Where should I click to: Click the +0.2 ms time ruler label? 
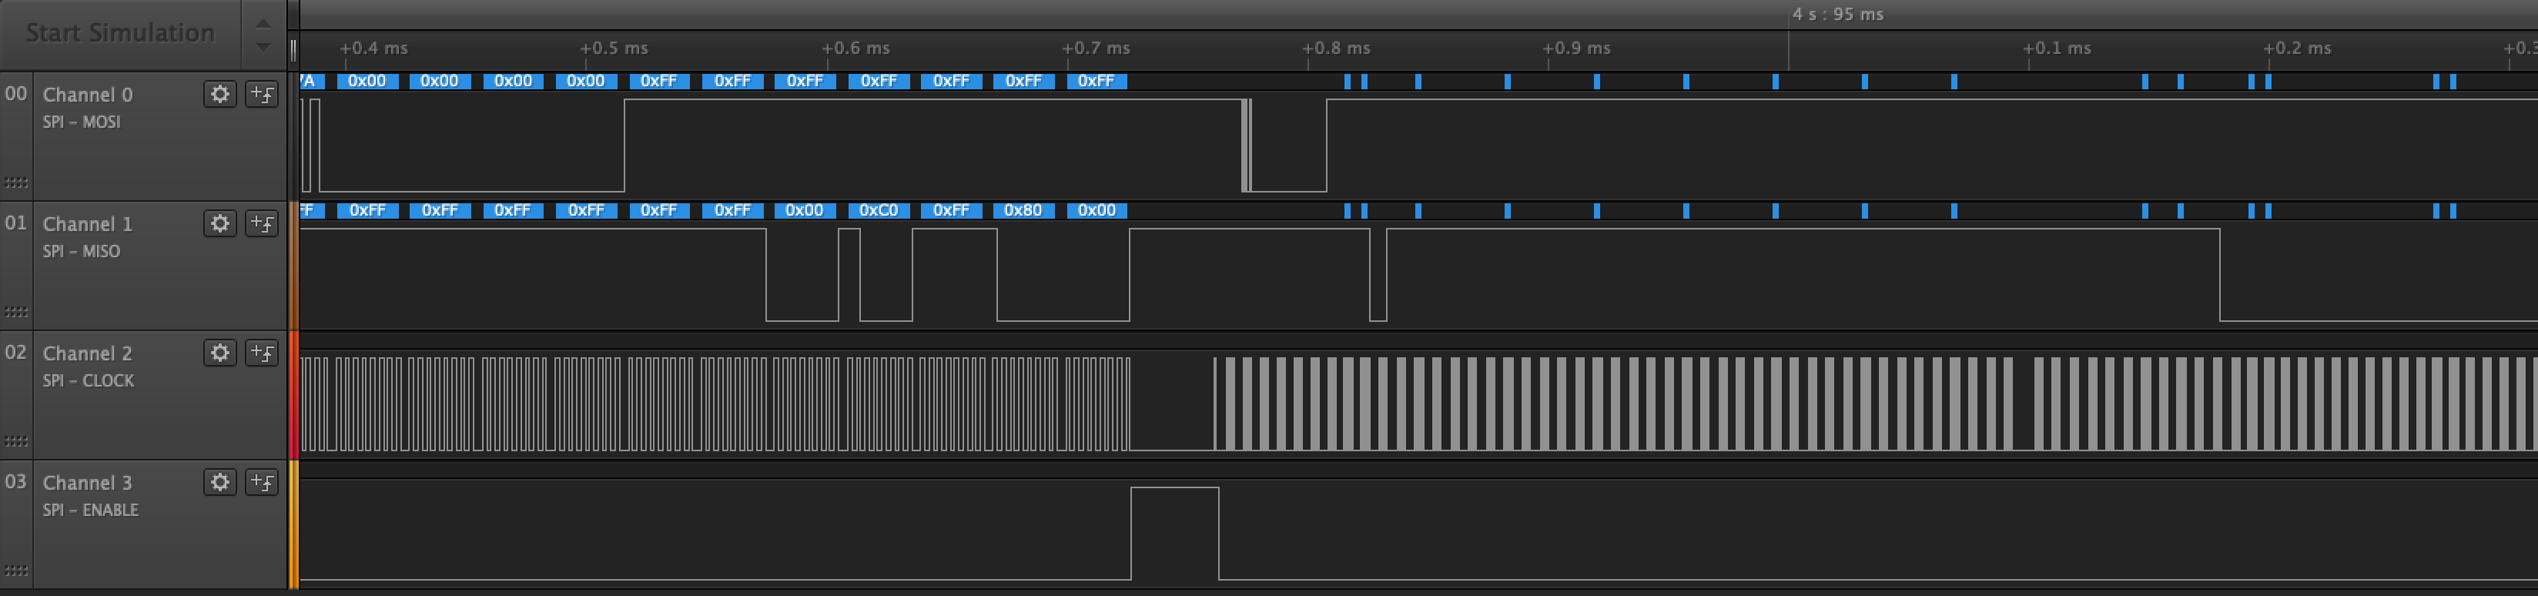click(x=2297, y=47)
